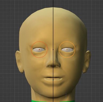This screenshot has width=103, height=102.
Task: Click the origin dot inside the right eyeball
Action: (x=67, y=50)
